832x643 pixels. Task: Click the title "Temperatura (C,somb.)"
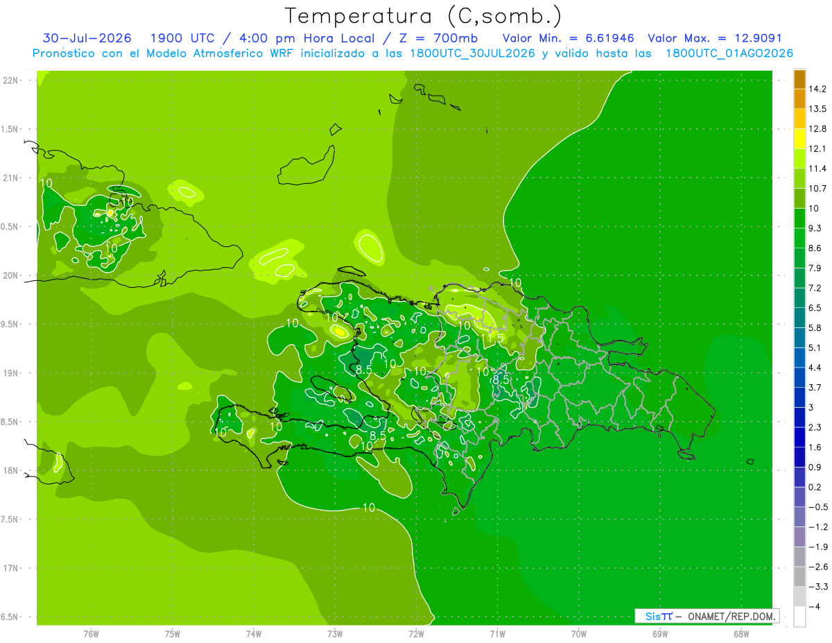[424, 16]
